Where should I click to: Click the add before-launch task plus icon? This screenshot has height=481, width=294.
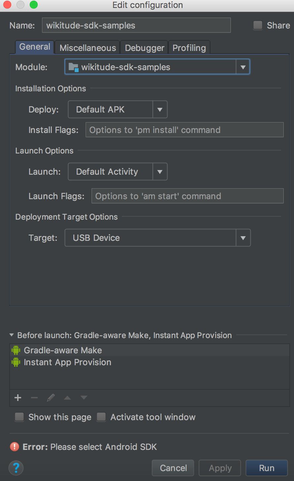[x=18, y=398]
